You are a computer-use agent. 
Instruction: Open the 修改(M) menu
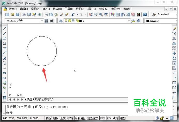click(103, 9)
